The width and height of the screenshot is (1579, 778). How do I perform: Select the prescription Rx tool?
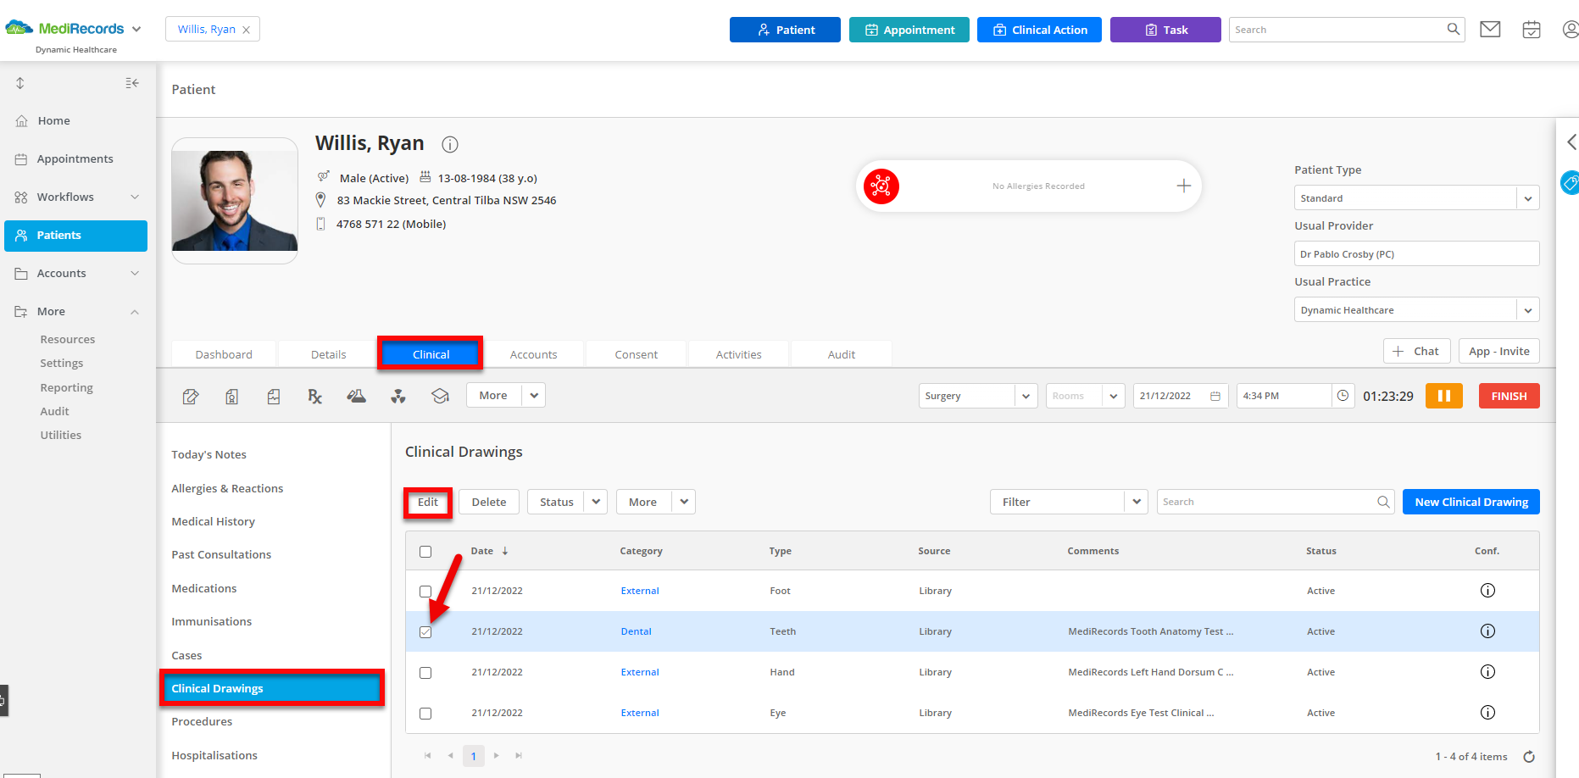click(314, 396)
